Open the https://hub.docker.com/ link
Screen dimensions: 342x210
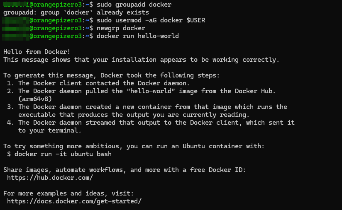(x=50, y=178)
